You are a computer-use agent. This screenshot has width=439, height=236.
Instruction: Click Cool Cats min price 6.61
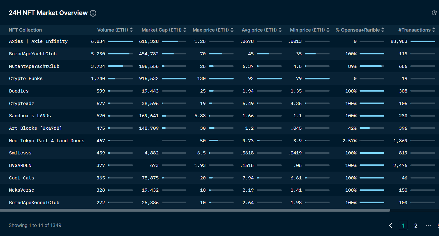click(x=296, y=178)
